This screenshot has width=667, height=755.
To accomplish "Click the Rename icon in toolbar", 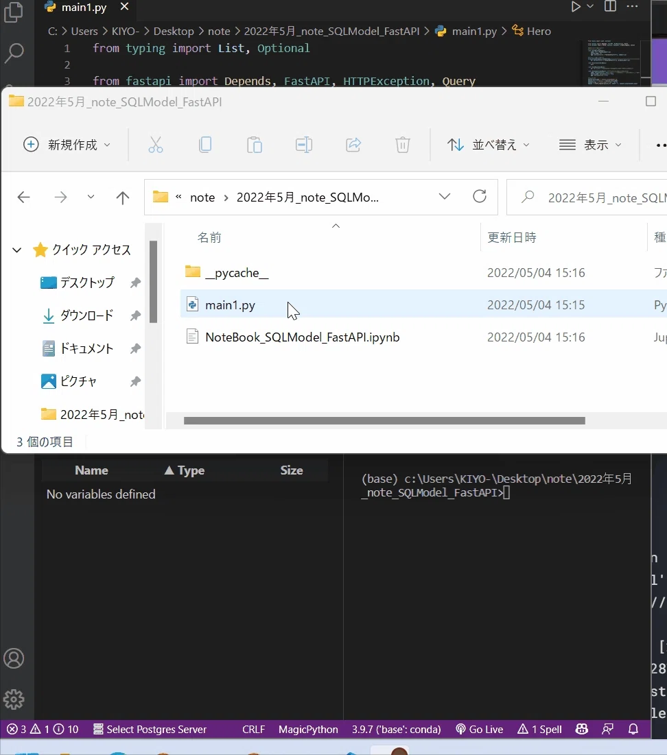I will pos(304,145).
